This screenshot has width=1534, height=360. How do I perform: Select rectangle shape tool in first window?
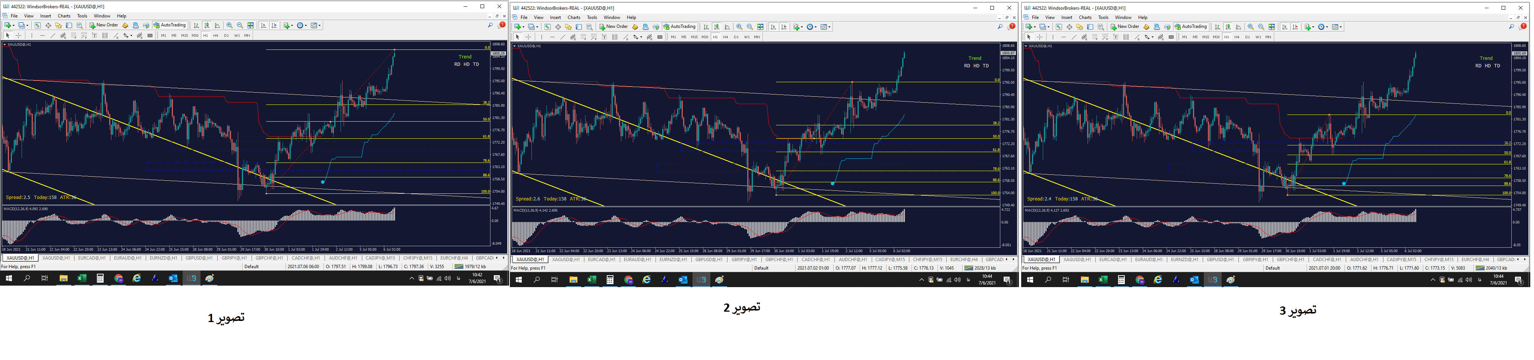click(150, 36)
